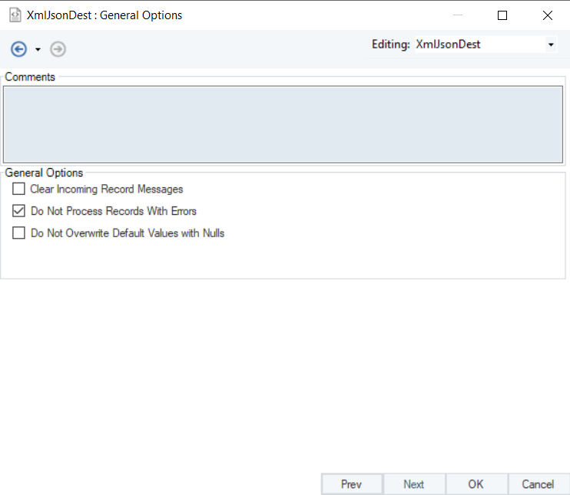Click the Editing: label
Viewport: 570px width, 495px height.
click(x=391, y=45)
